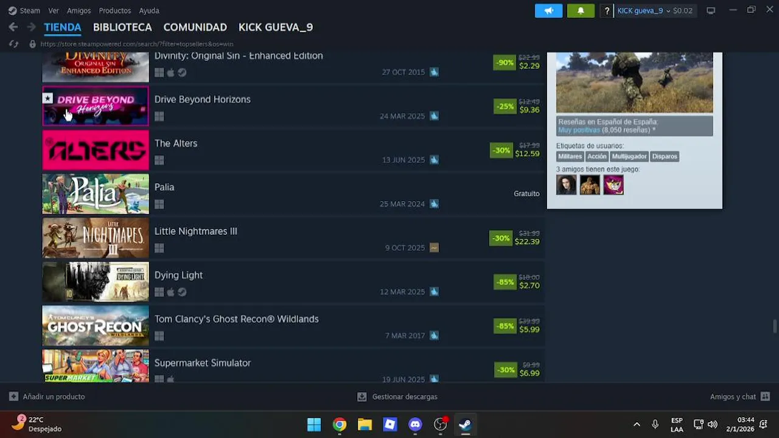Click the Multijugador user tag
This screenshot has height=438, width=779.
pos(629,156)
